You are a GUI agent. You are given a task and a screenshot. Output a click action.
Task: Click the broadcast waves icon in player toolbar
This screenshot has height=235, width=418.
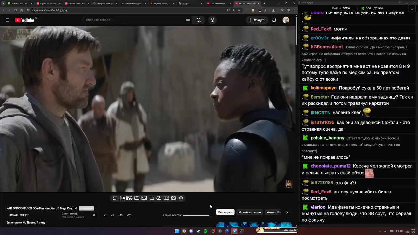(122, 198)
